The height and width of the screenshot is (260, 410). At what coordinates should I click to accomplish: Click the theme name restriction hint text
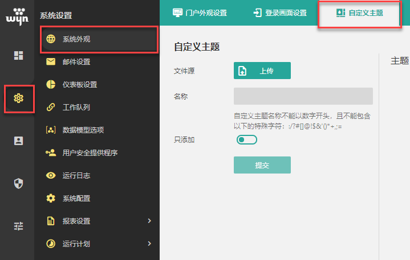pyautogui.click(x=302, y=121)
